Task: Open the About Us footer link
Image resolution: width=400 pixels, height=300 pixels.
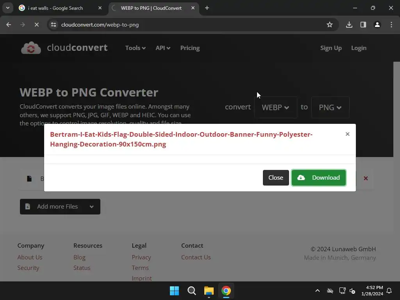Action: tap(30, 257)
